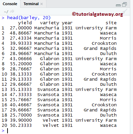
Task: Click University Farm in row 1
Action: click(x=96, y=28)
